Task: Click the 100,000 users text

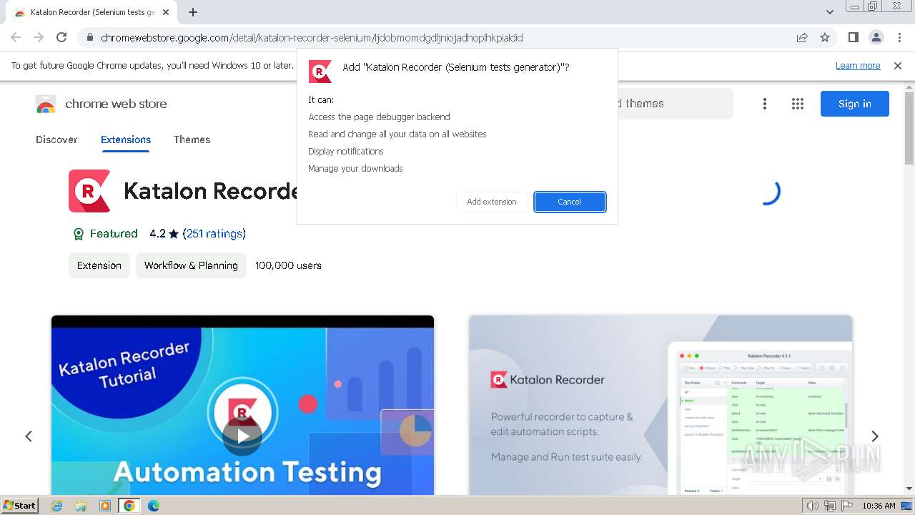Action: click(x=288, y=265)
